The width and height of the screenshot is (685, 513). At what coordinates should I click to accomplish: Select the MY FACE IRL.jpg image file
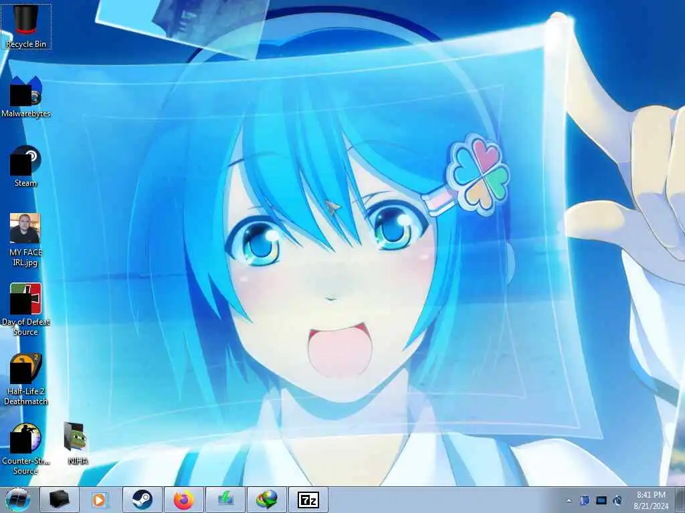click(26, 240)
